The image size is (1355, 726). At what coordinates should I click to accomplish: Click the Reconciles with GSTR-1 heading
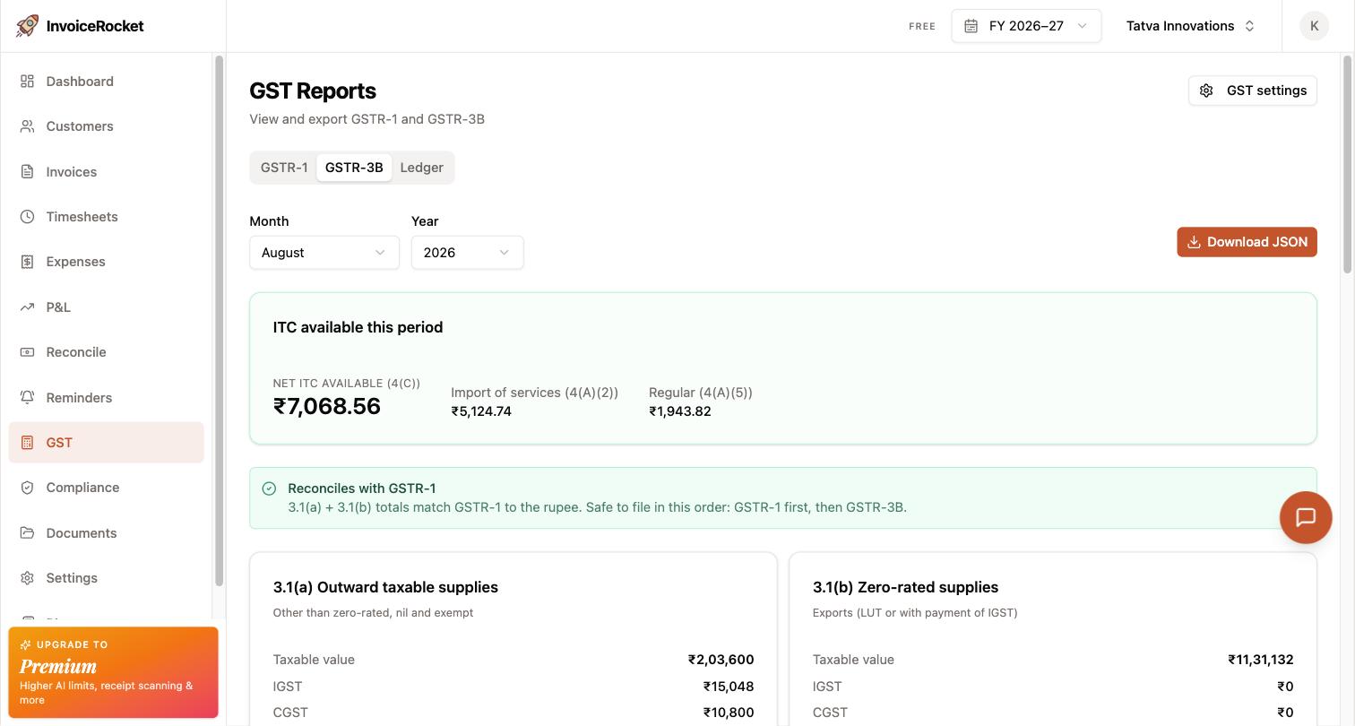362,488
